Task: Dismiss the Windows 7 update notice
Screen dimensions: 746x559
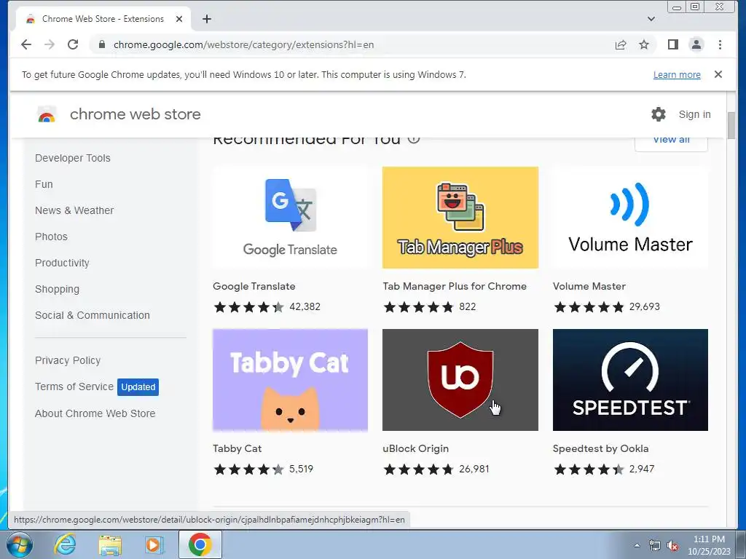Action: (x=718, y=74)
